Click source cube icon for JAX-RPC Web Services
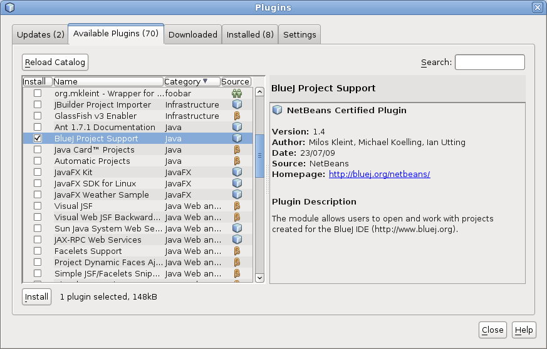This screenshot has width=547, height=349. click(x=237, y=240)
